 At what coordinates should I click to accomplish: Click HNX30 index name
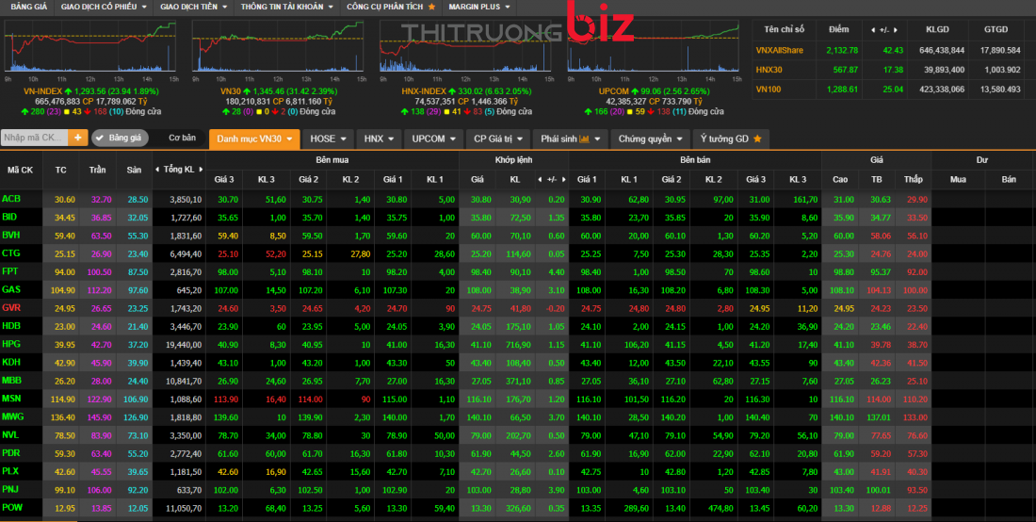(769, 70)
